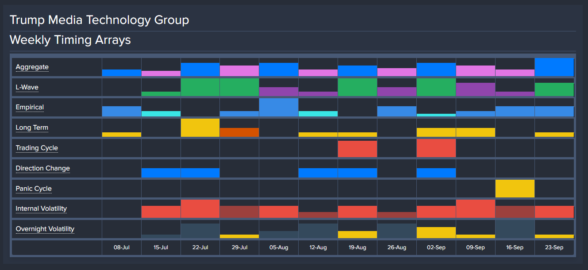The width and height of the screenshot is (588, 270).
Task: Open the L-Wave row label
Action: [x=27, y=88]
